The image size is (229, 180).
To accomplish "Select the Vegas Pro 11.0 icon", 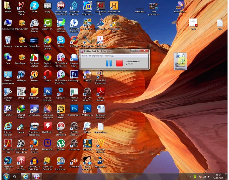I will [8, 164].
